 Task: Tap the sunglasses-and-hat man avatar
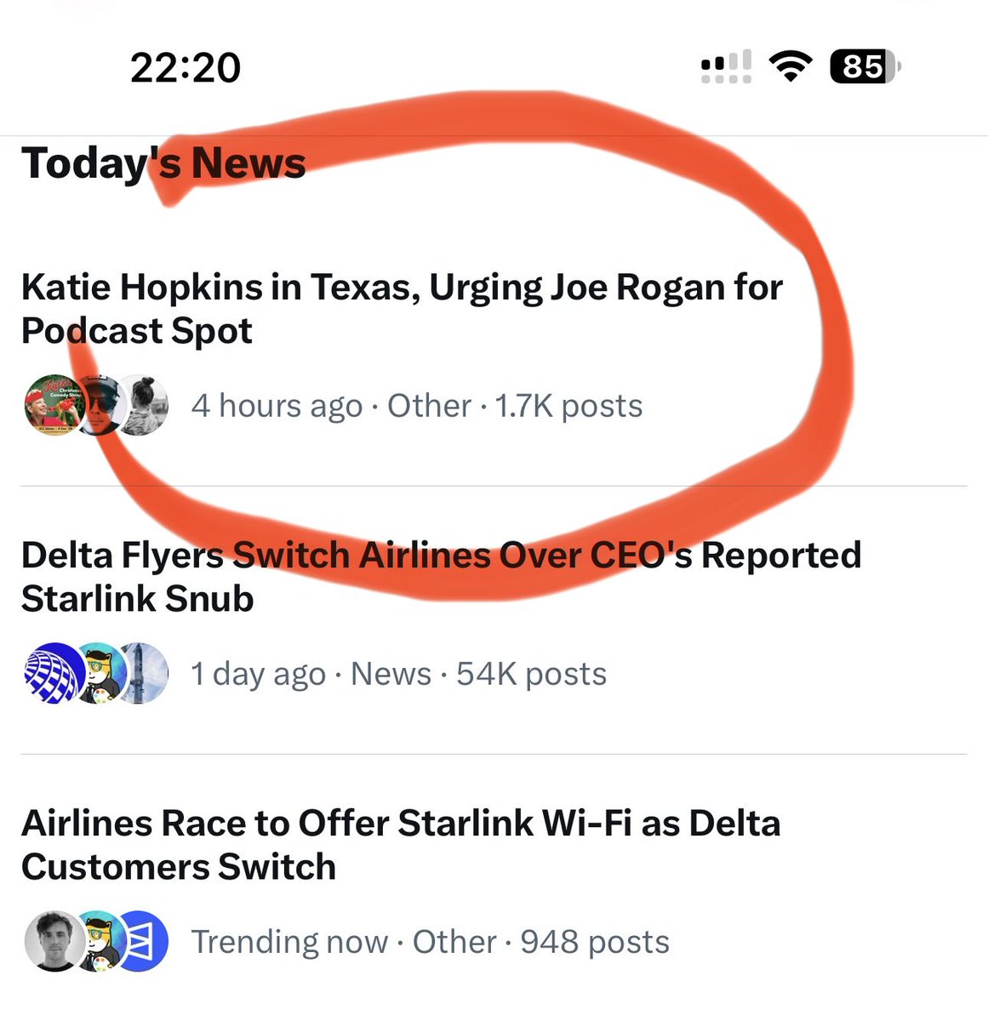(102, 405)
